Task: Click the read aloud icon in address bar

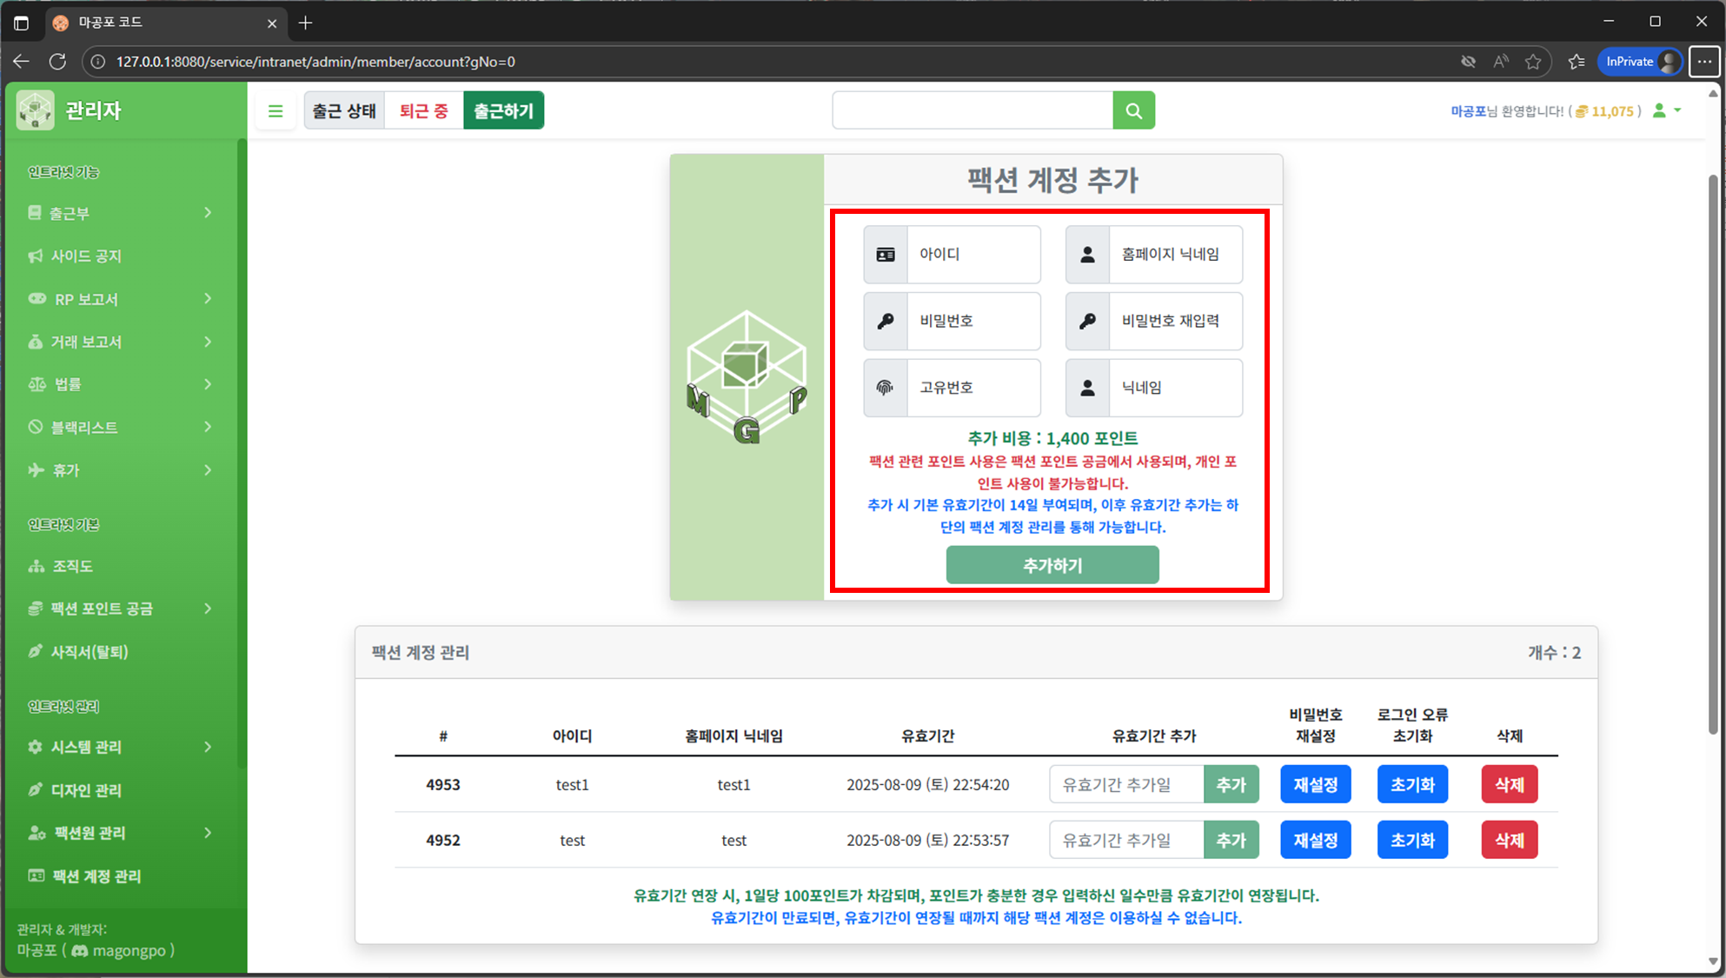Action: tap(1501, 62)
